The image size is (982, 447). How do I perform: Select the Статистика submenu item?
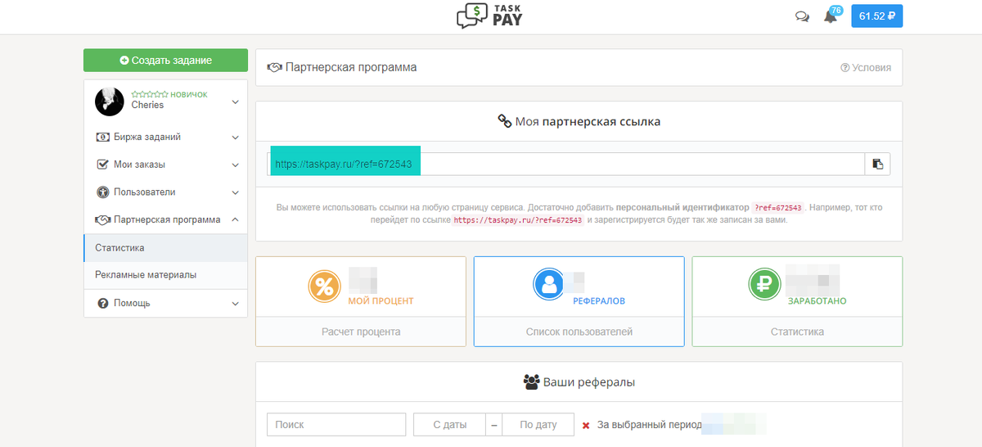pos(165,247)
